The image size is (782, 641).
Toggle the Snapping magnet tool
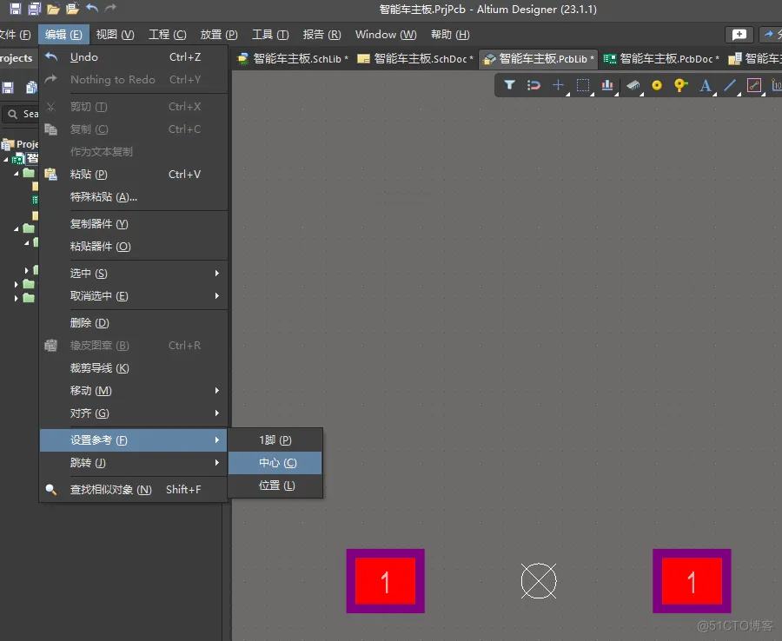coord(533,85)
